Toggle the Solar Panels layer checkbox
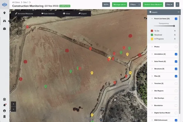 (x=176, y=61)
